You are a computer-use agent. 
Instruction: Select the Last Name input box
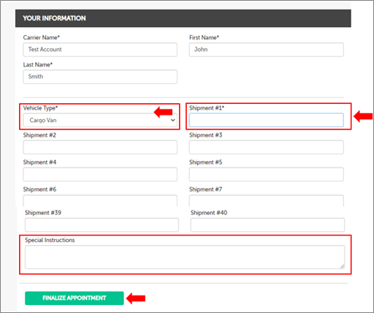[x=100, y=77]
